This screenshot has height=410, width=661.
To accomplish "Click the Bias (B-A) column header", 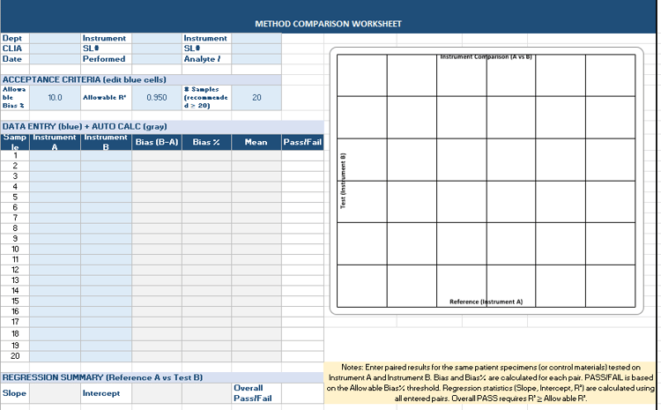I will pos(157,142).
